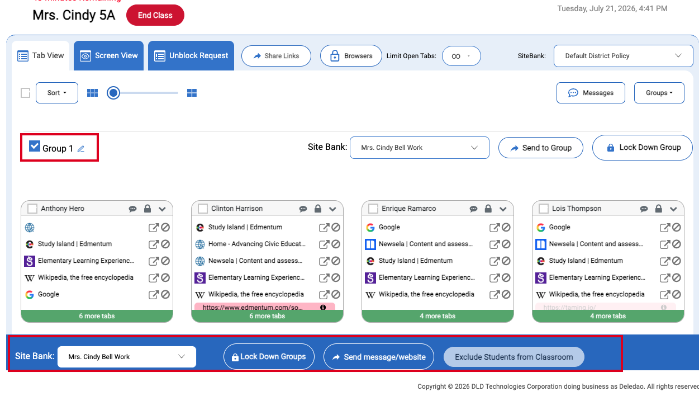The height and width of the screenshot is (396, 699).
Task: Open Clinton Harrison's Newsela tab externally
Action: coord(324,261)
